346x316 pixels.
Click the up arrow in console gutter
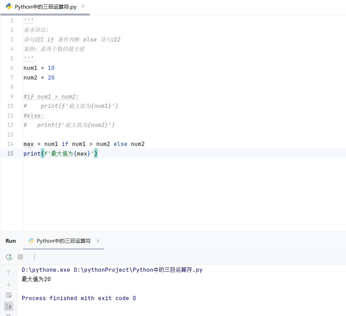pos(9,273)
